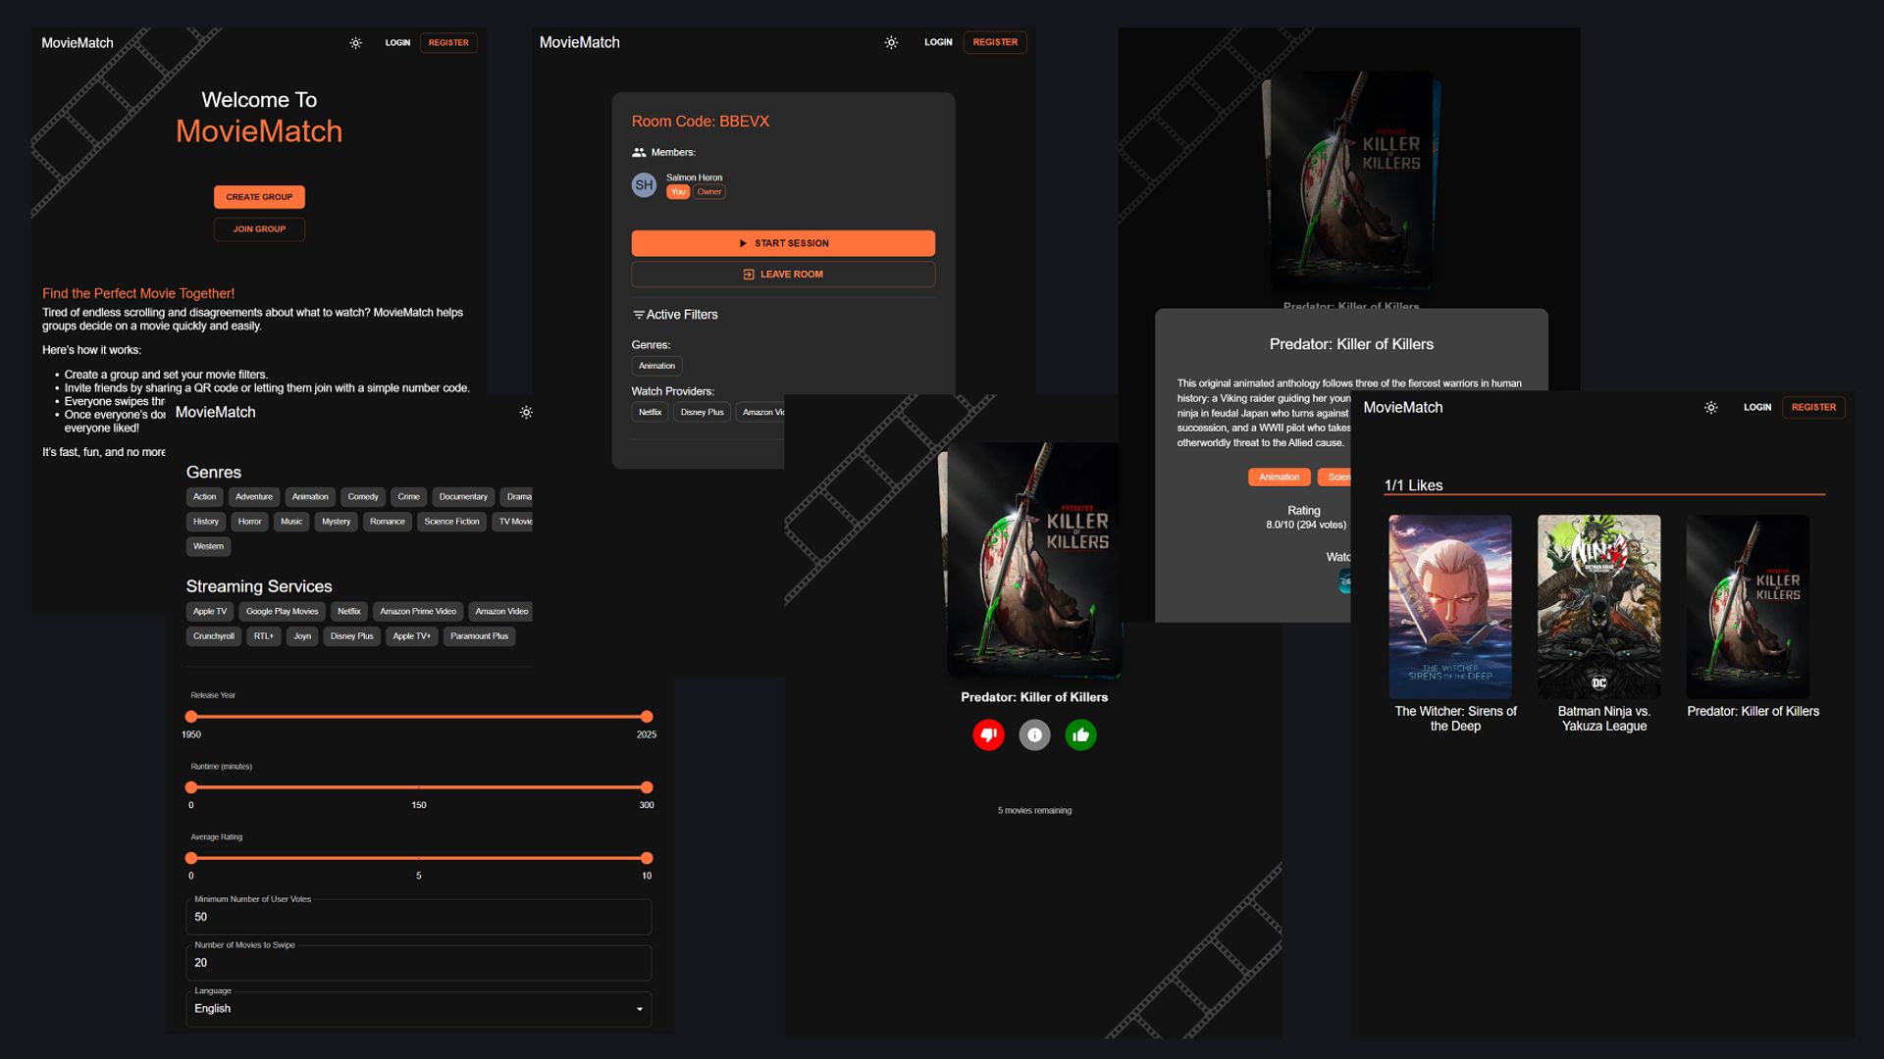Click the green thumbs-up like icon
Viewport: 1884px width, 1059px height.
pyautogui.click(x=1080, y=735)
